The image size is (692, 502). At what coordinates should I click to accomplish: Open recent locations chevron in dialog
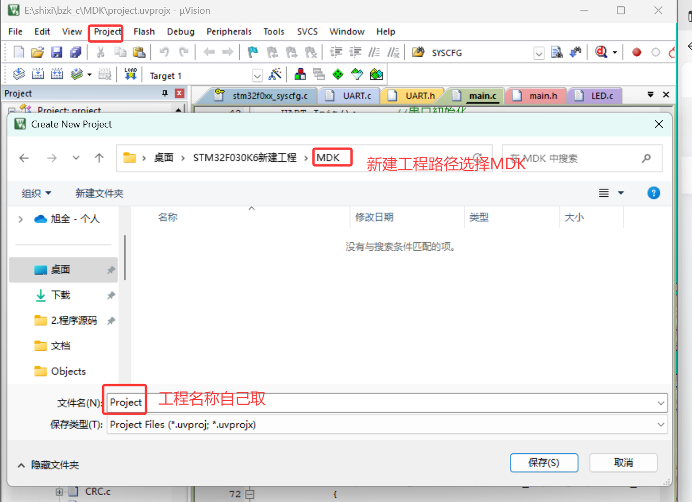tap(76, 158)
